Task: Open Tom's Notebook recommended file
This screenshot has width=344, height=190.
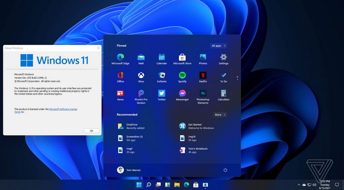Action: coord(193,150)
